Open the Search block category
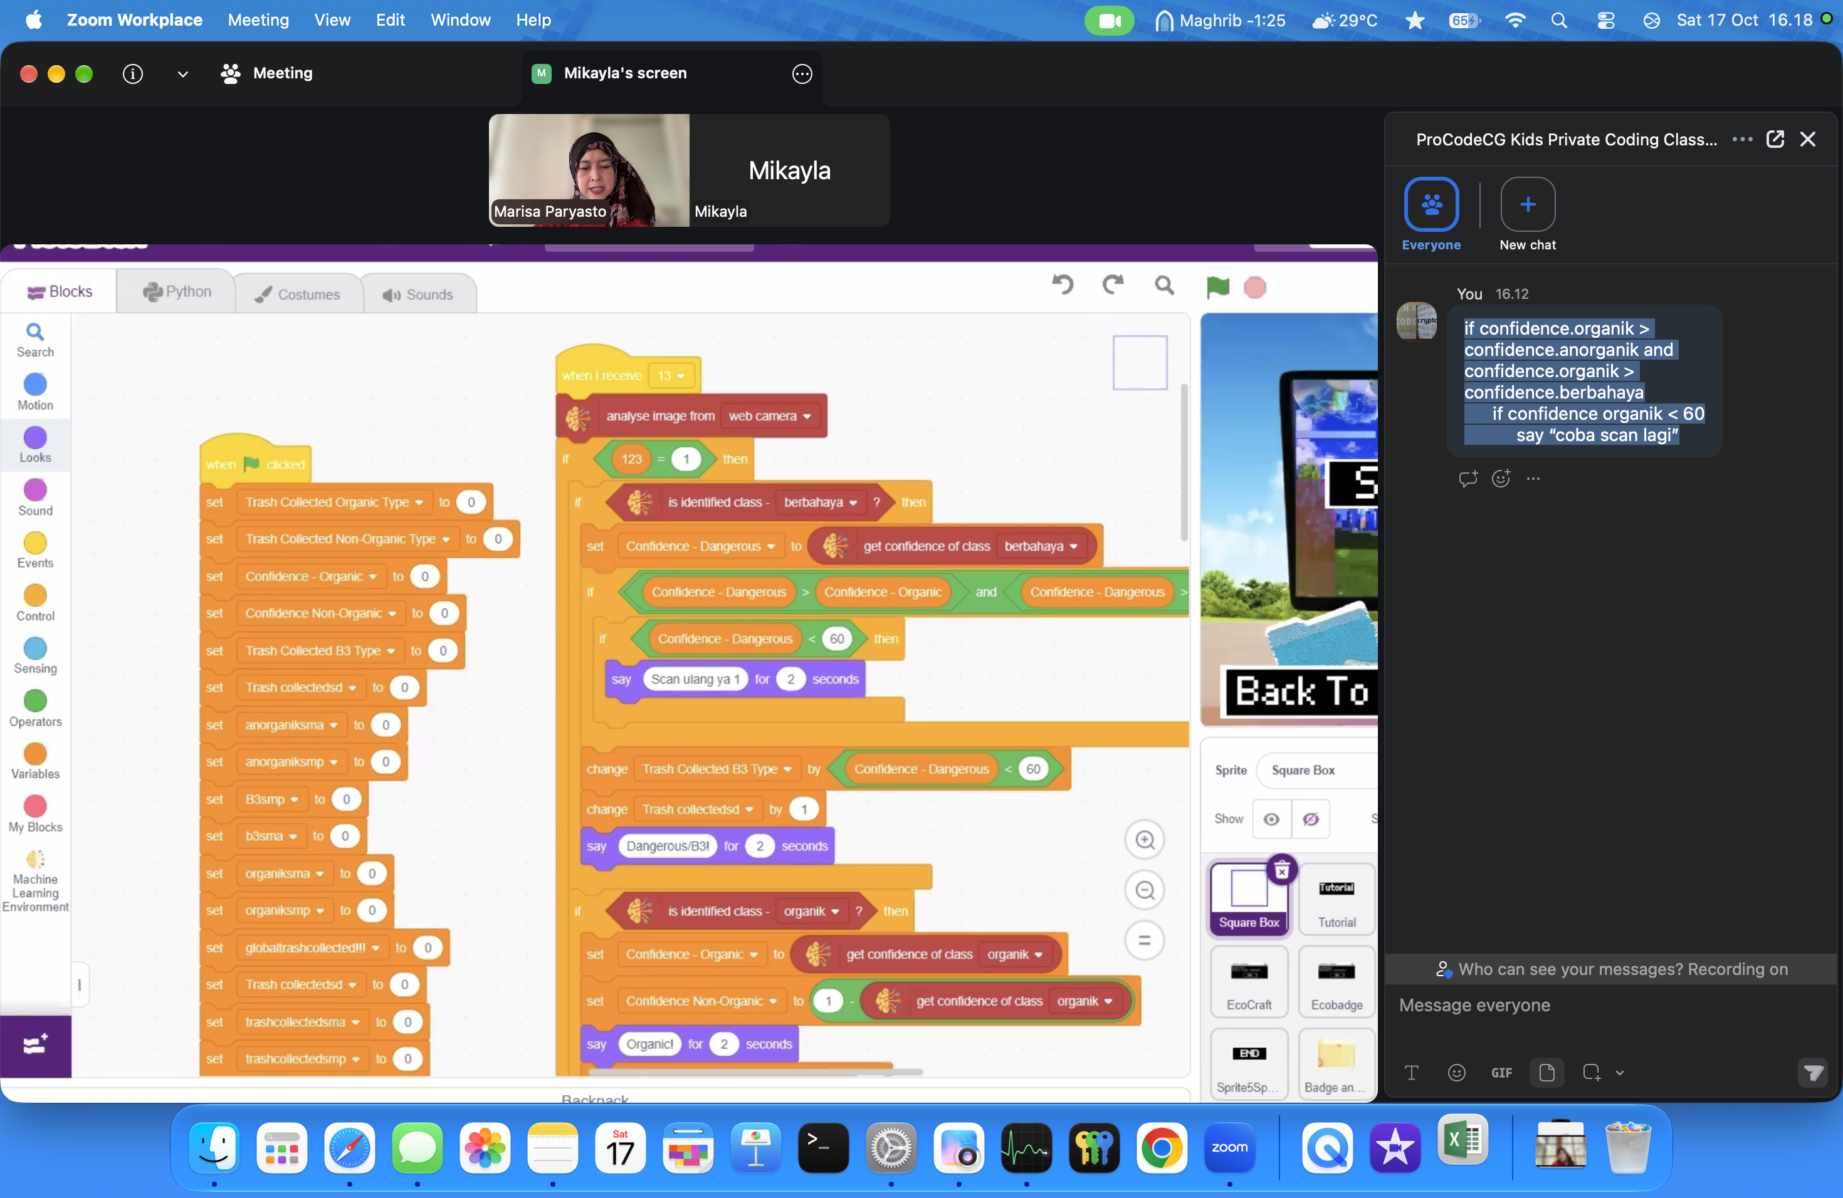 [35, 340]
